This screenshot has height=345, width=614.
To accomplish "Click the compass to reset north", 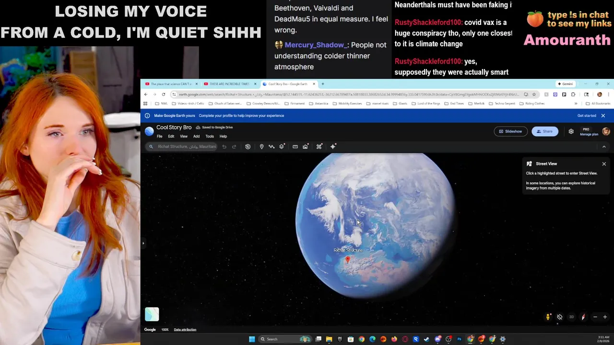I will (x=583, y=317).
